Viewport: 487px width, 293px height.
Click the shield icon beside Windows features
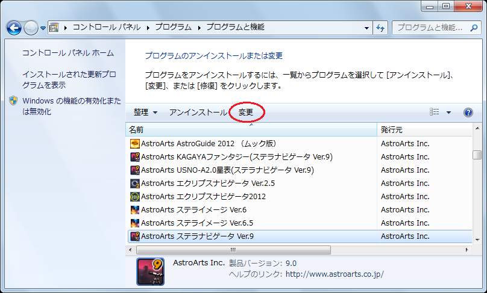point(13,100)
